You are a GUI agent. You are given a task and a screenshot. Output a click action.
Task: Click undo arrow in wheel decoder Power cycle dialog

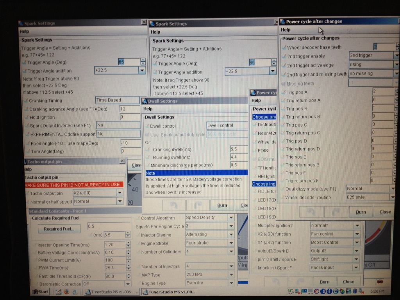tap(311, 212)
